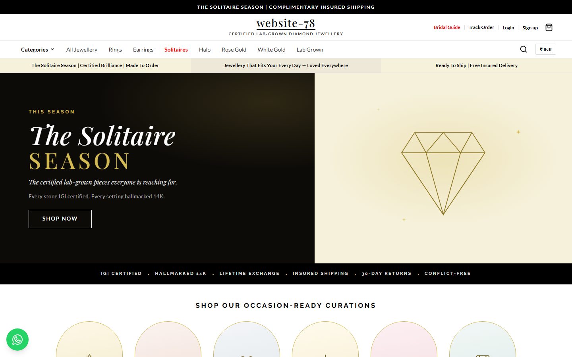The image size is (572, 357).
Task: Go to Rings category
Action: click(x=115, y=50)
